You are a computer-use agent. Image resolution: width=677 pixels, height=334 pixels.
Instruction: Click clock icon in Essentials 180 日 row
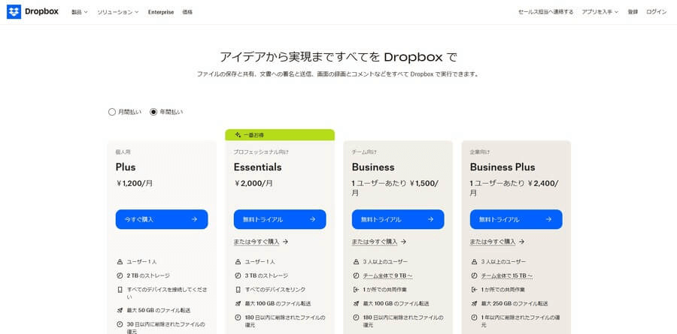pyautogui.click(x=238, y=317)
